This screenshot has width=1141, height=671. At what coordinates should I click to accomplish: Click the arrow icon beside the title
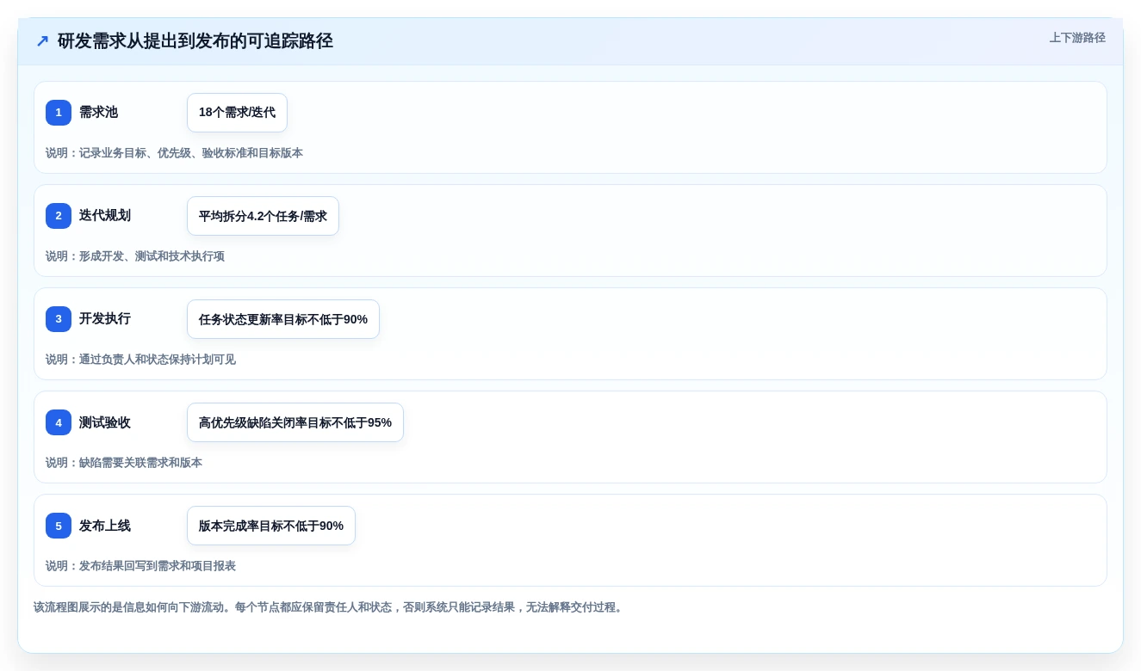[x=42, y=41]
